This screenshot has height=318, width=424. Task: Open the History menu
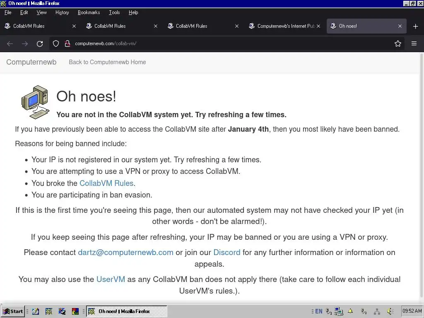[62, 12]
